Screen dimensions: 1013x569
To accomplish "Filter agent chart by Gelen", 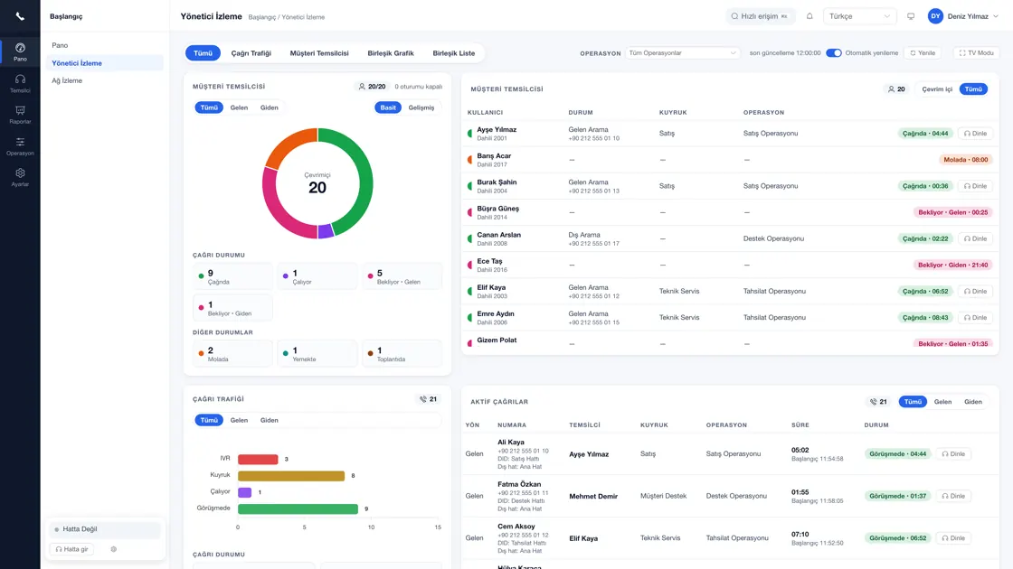I will tap(239, 107).
